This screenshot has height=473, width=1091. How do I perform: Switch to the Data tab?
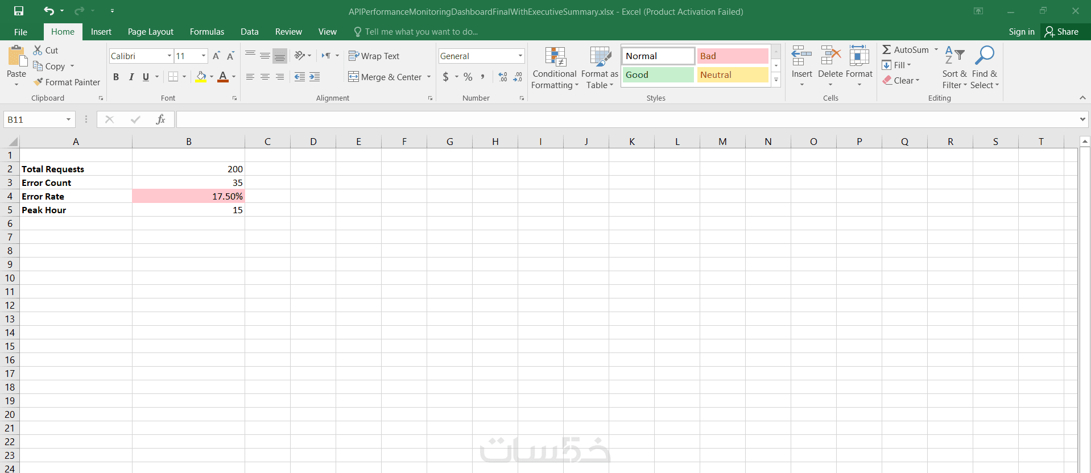coord(250,32)
